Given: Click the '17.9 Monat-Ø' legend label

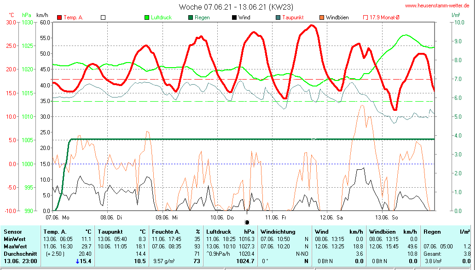Looking at the screenshot, I should point(384,17).
